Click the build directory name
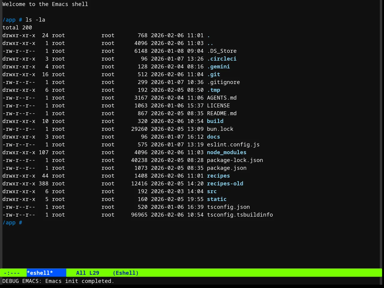Image resolution: width=384 pixels, height=288 pixels. (x=215, y=121)
